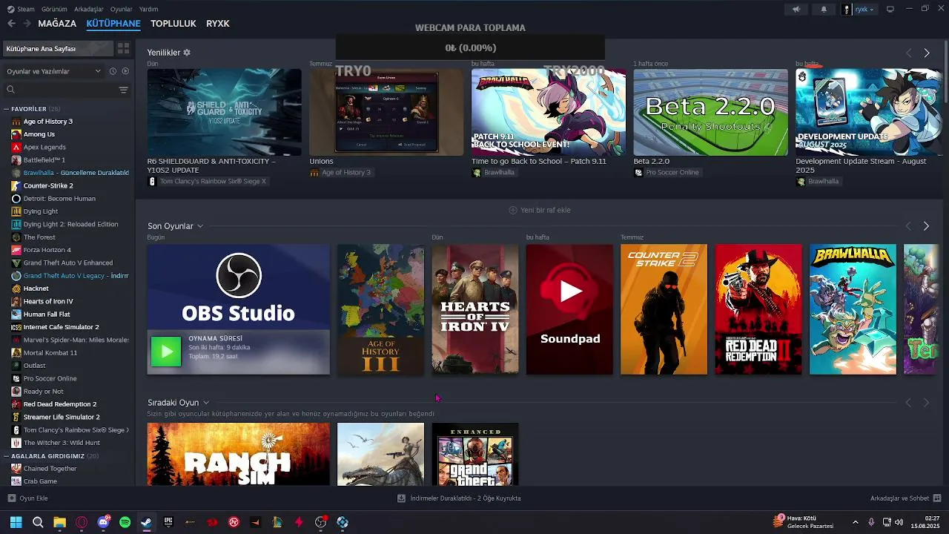The image size is (949, 534).
Task: Open OBS Studio from the taskbar
Action: 320,522
